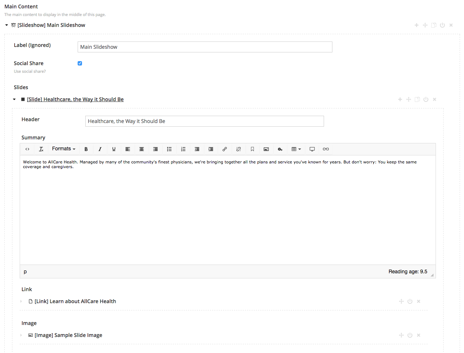Collapse the Main Slideshow section arrow
464x353 pixels.
(7, 25)
